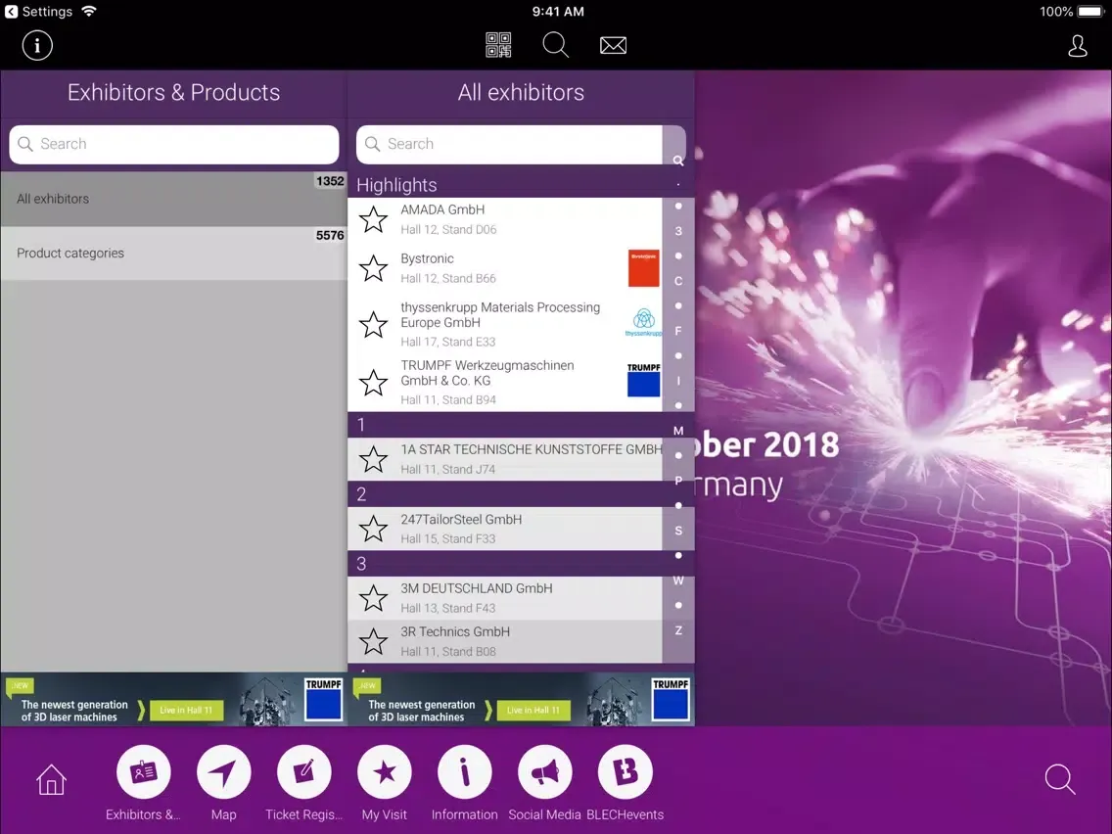The height and width of the screenshot is (834, 1112).
Task: Favorite AMADA GmbH with its star
Action: point(373,219)
